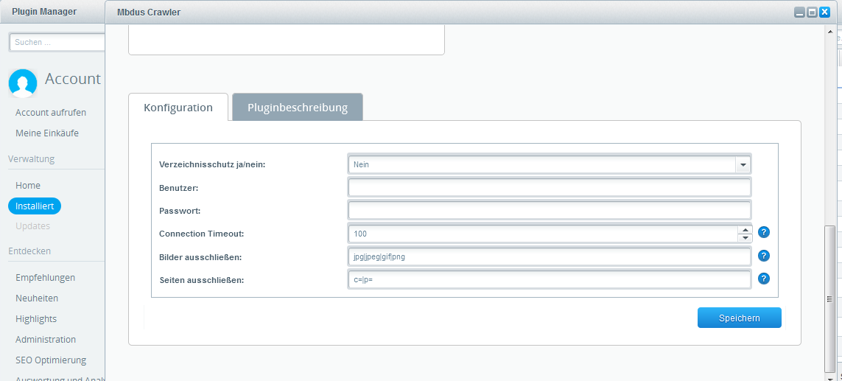Select the Konfiguration tab
This screenshot has width=842, height=381.
click(x=178, y=108)
